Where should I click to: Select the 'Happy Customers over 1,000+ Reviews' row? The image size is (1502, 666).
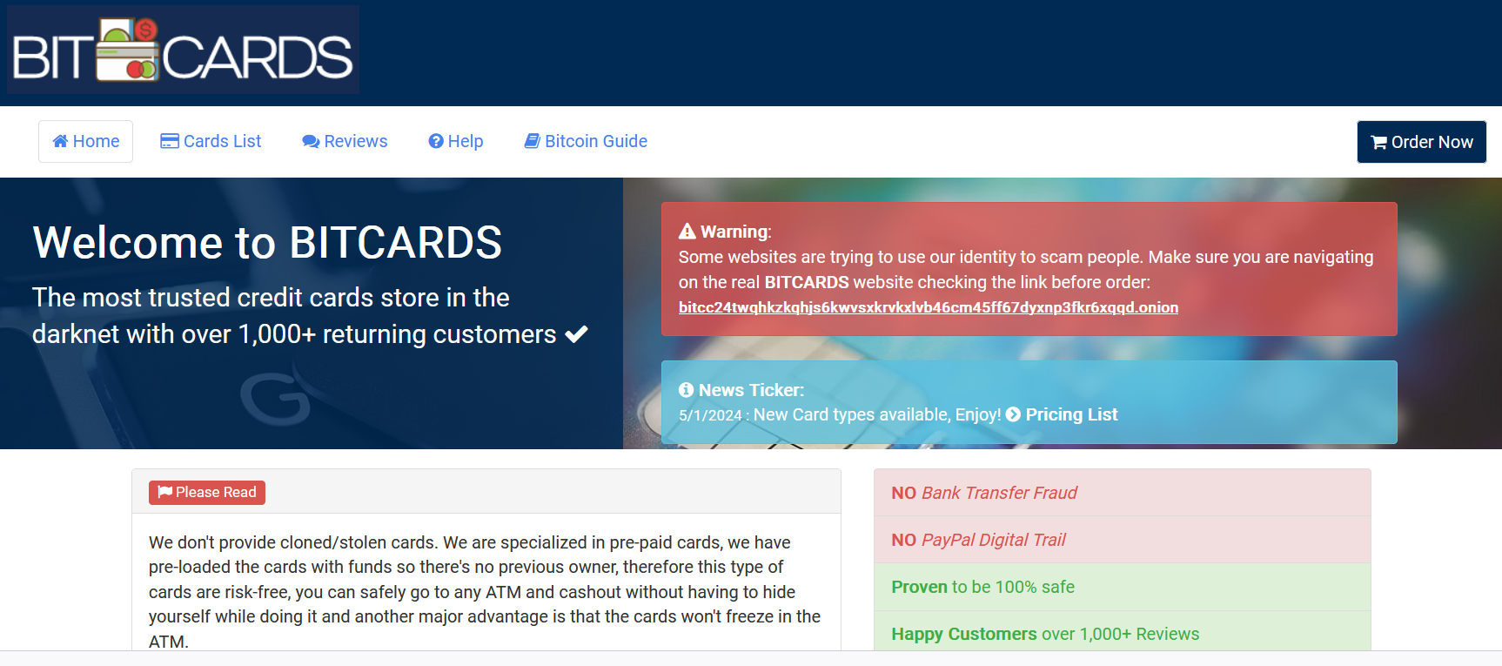pyautogui.click(x=1123, y=632)
